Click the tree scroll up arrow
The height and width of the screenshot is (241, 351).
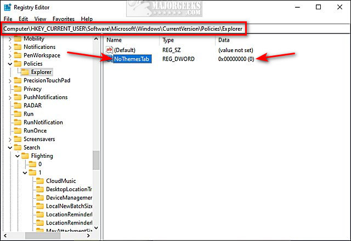pyautogui.click(x=96, y=39)
